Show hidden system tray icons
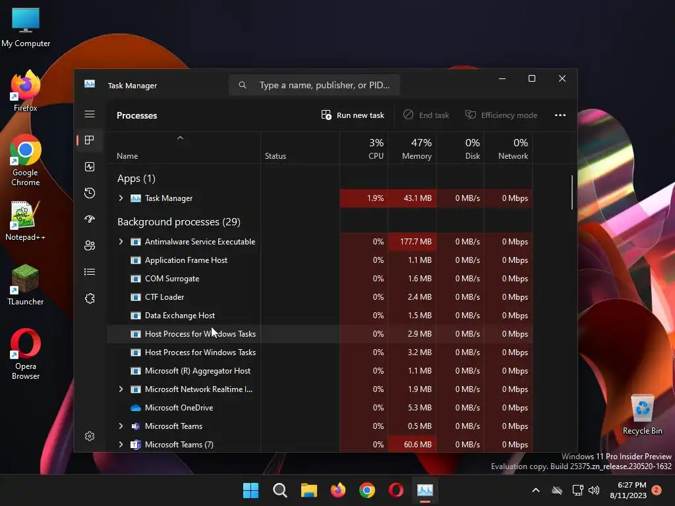This screenshot has height=506, width=675. (535, 490)
